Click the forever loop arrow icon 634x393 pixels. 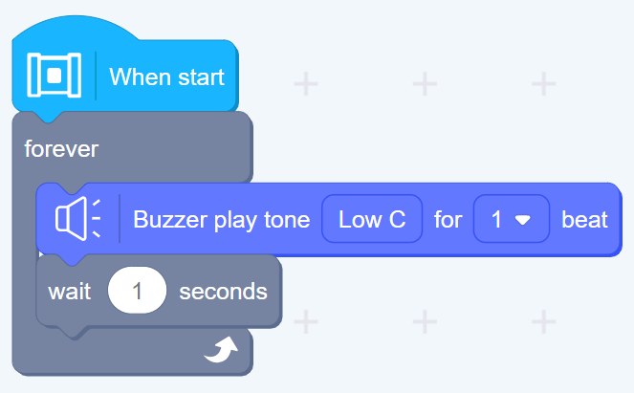point(221,350)
